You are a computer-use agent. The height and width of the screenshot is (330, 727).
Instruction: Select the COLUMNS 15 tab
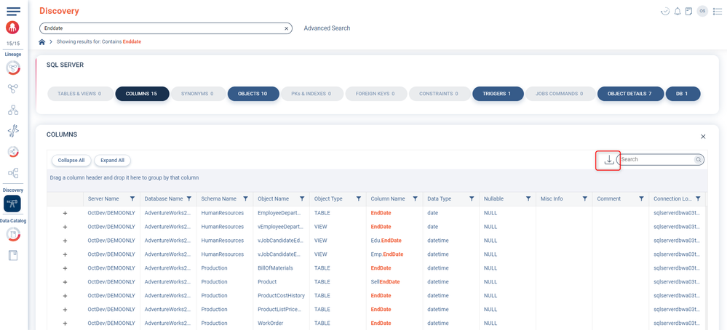143,94
